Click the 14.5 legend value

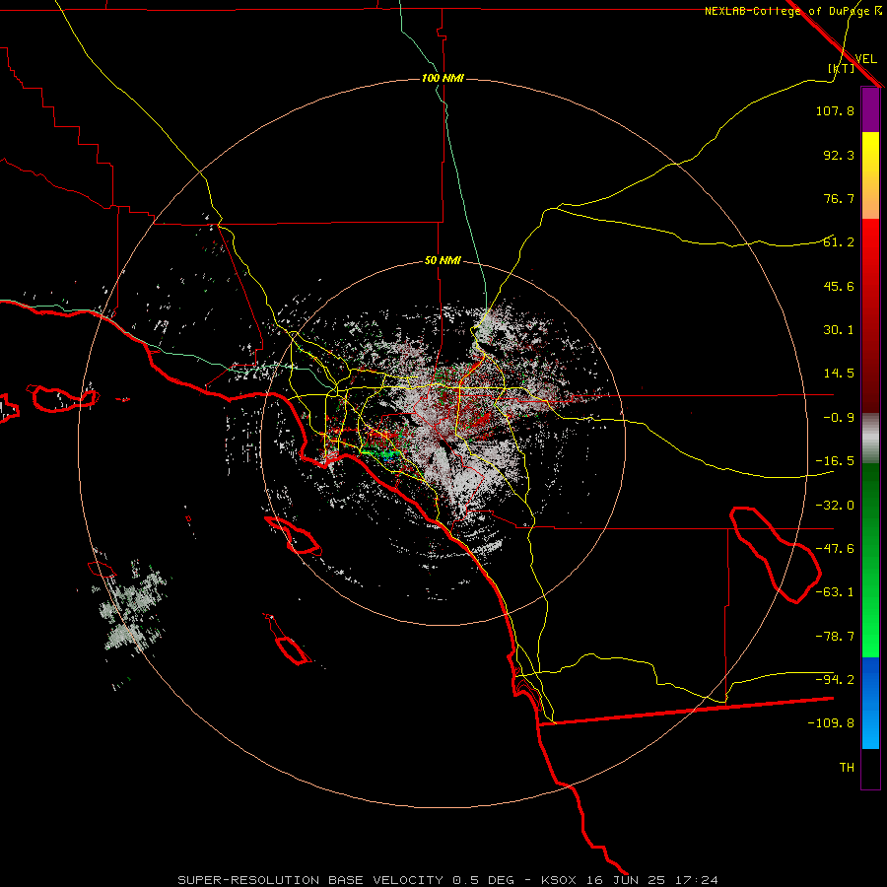839,373
